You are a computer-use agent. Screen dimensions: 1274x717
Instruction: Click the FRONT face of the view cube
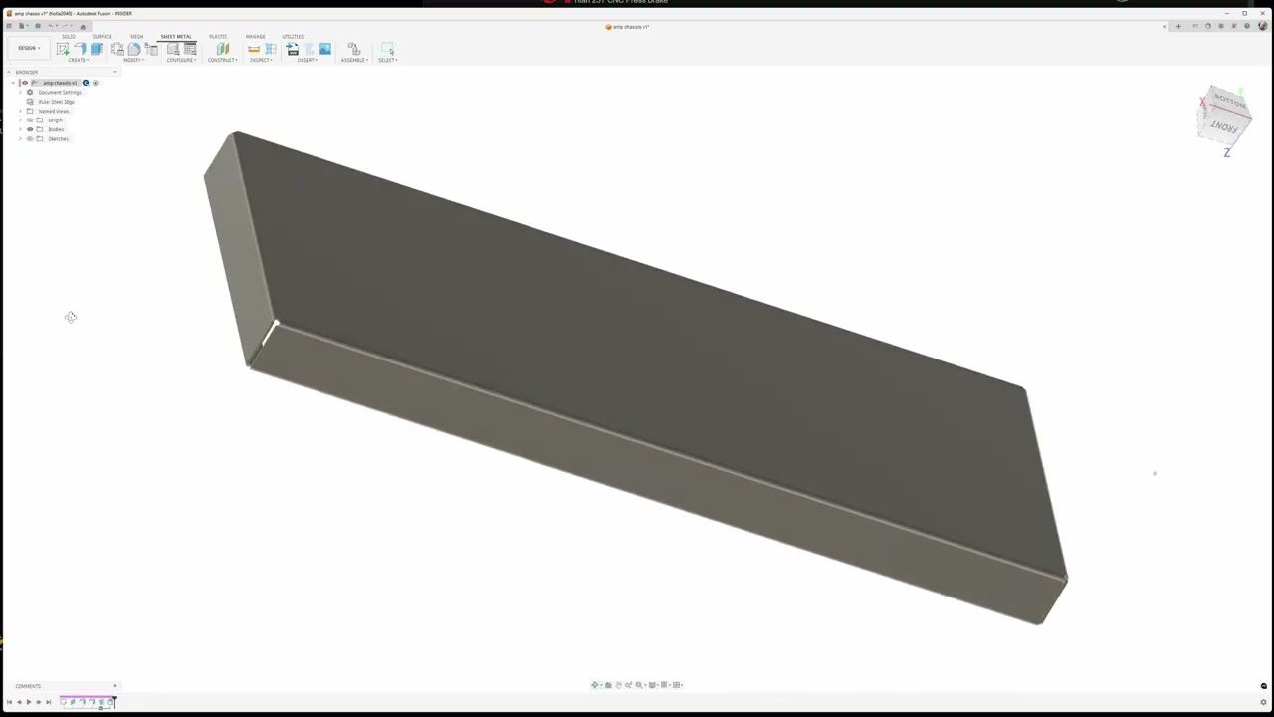click(1225, 125)
